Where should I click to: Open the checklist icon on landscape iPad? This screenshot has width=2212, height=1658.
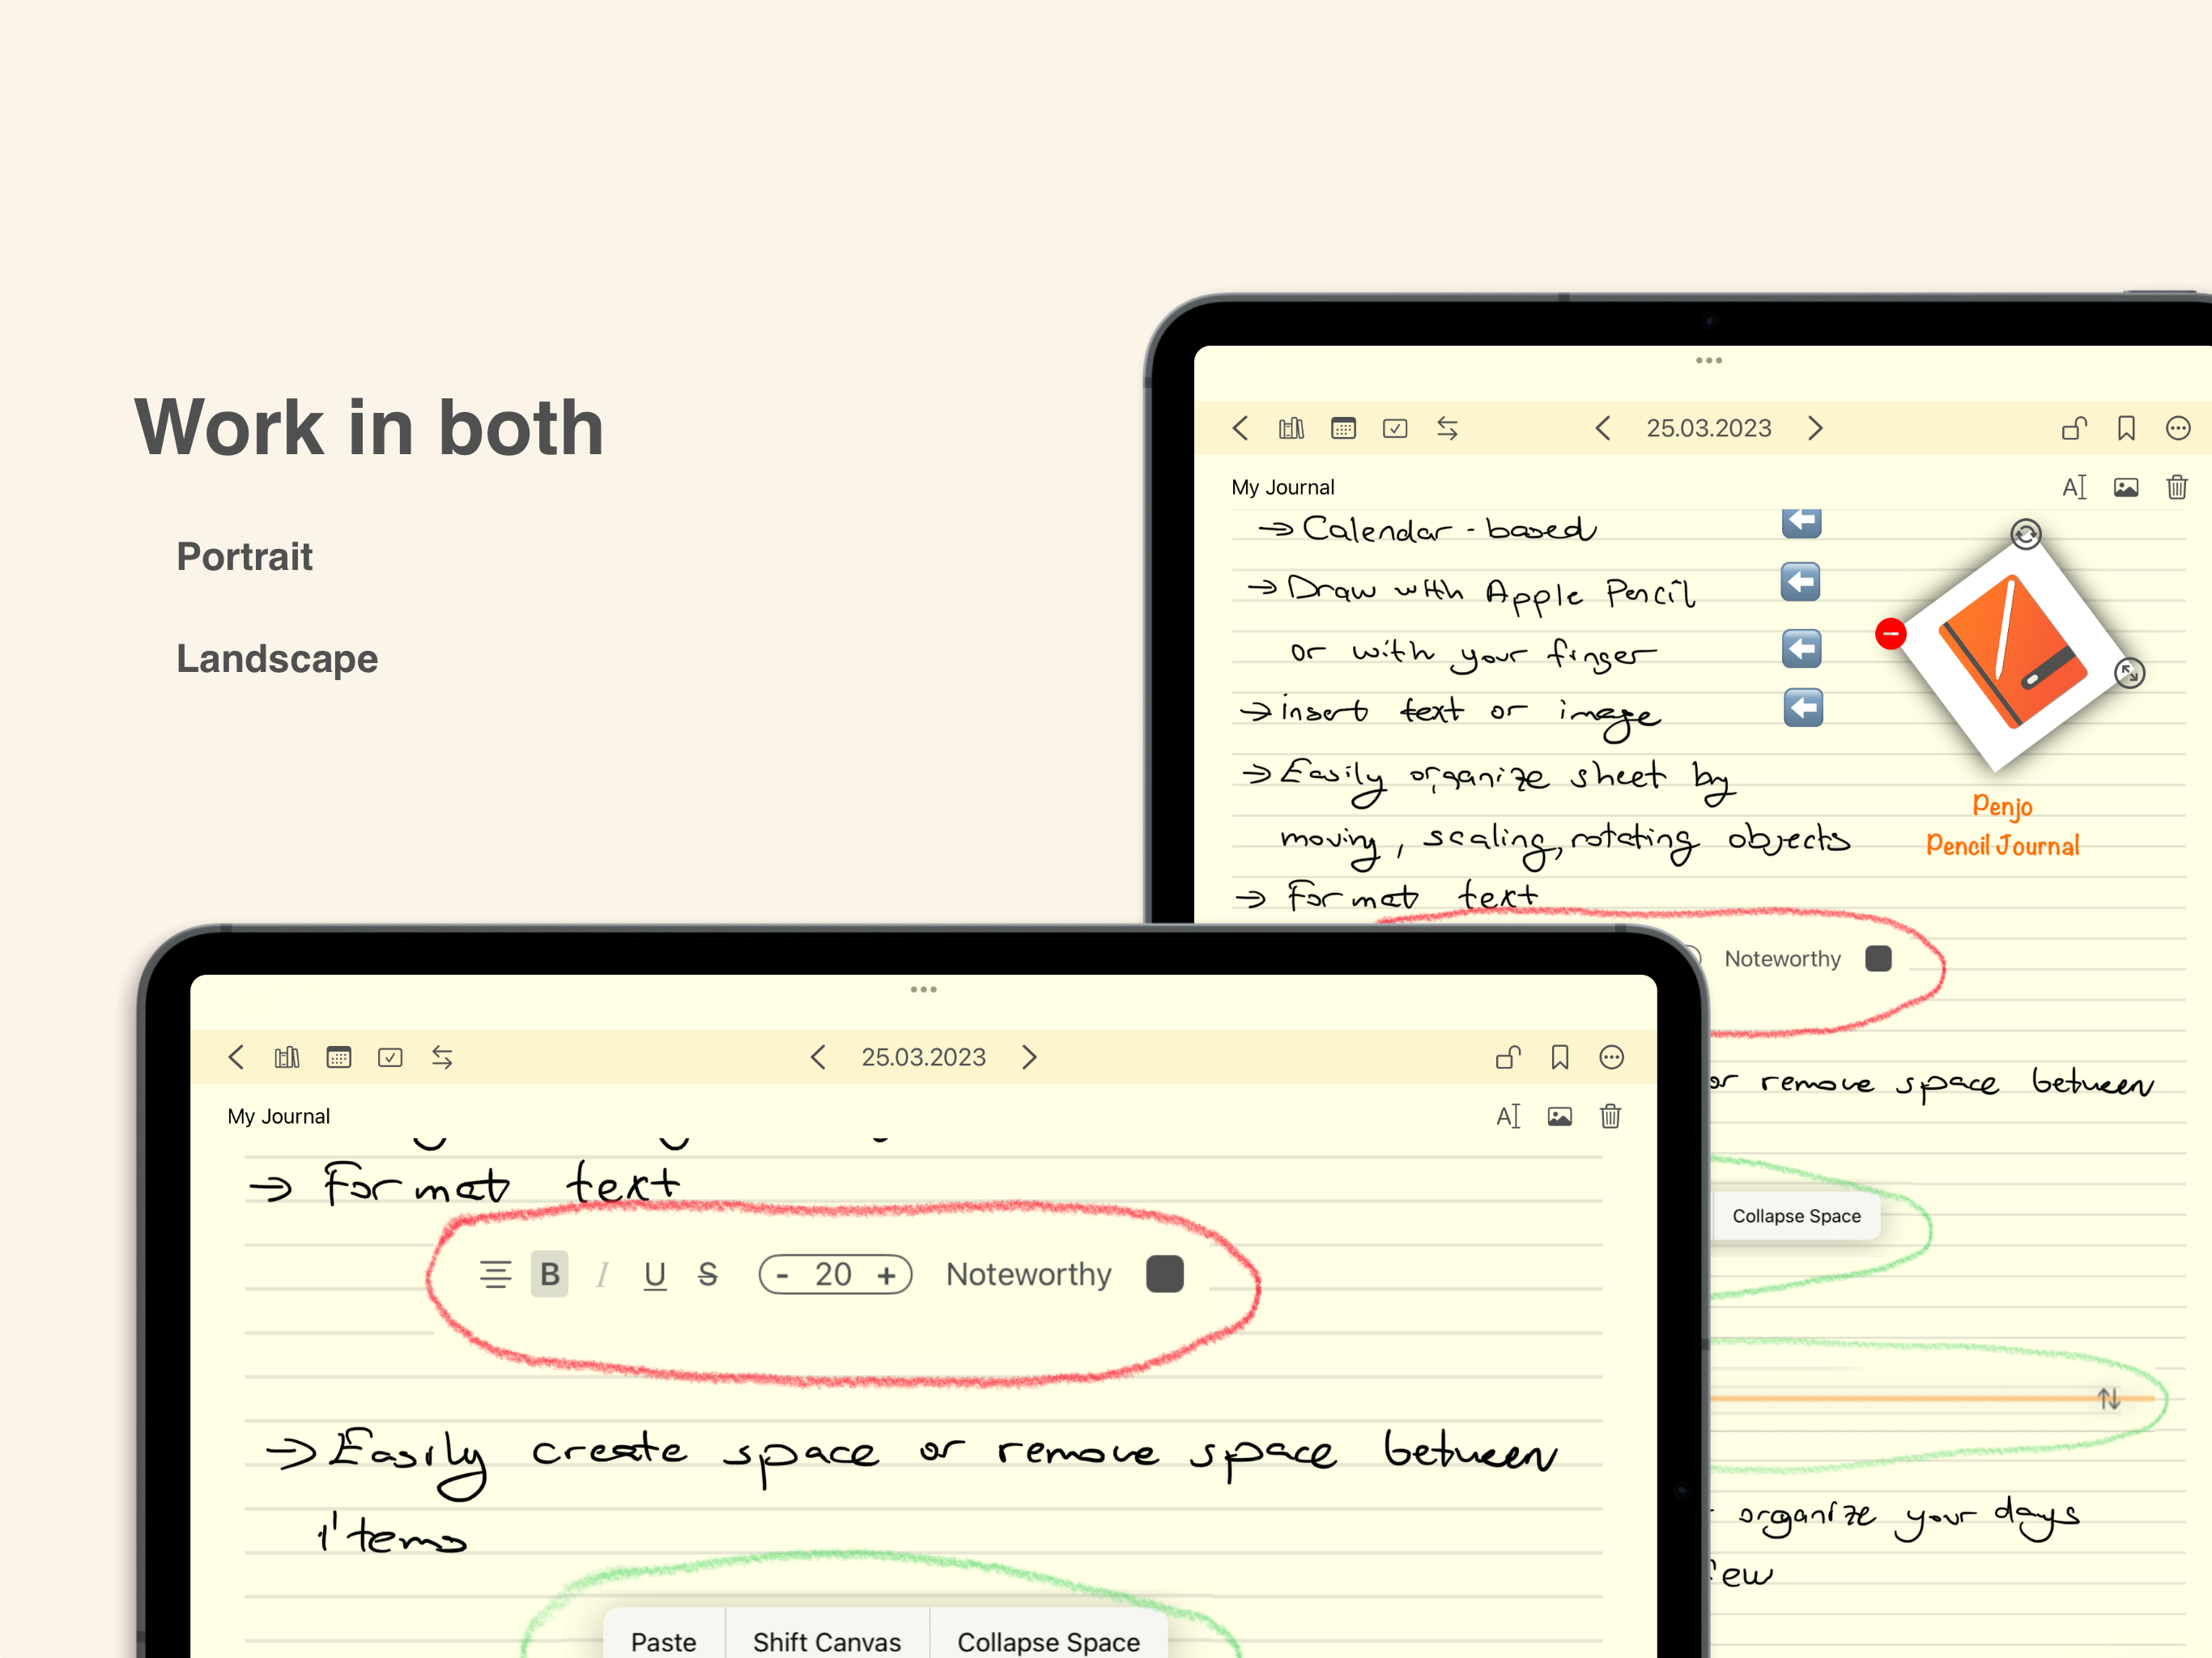[x=390, y=1057]
